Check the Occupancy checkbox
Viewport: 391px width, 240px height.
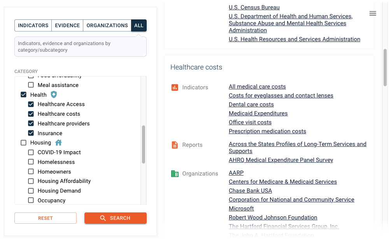pos(31,200)
